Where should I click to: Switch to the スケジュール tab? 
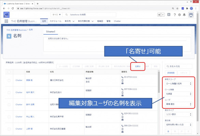[x=56, y=21]
